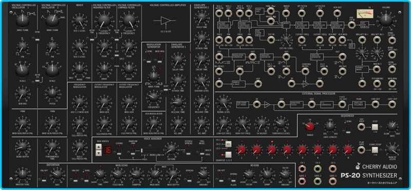Click the HP FILTER OUT jack

(x=302, y=13)
